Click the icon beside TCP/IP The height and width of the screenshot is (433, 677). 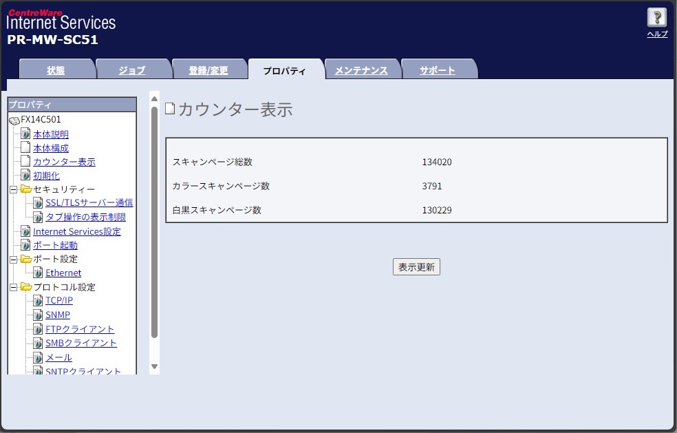click(x=39, y=300)
